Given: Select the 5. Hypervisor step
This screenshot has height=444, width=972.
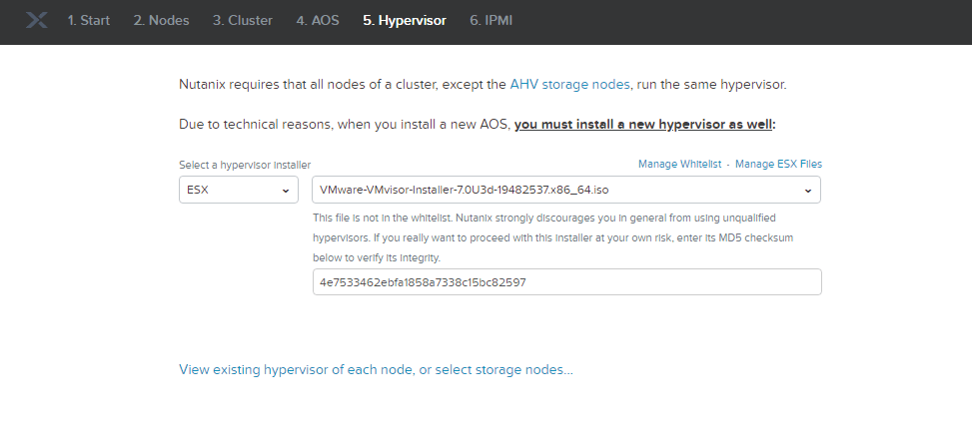Looking at the screenshot, I should pos(404,21).
